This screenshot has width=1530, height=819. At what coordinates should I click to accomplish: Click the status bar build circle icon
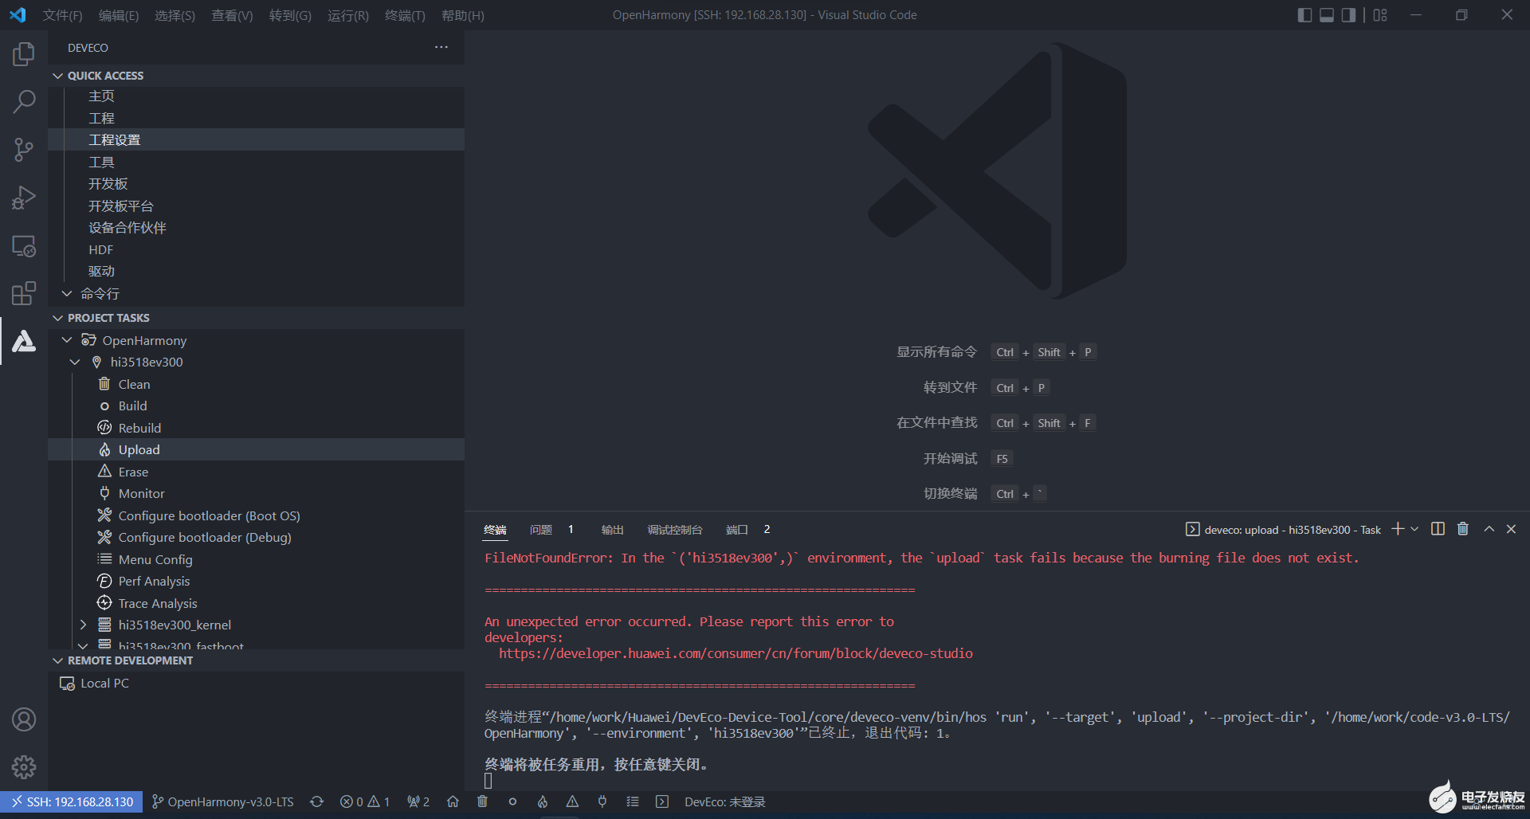[x=512, y=801]
